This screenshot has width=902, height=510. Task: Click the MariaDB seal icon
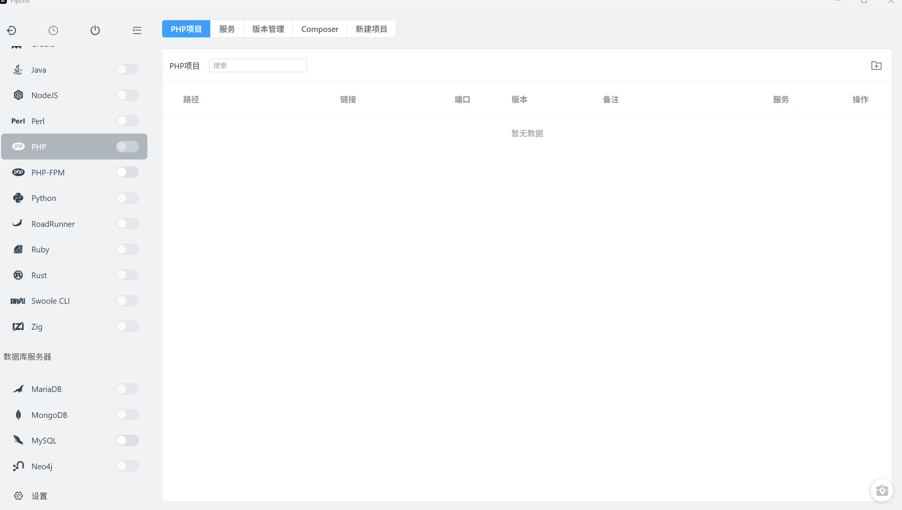point(18,389)
